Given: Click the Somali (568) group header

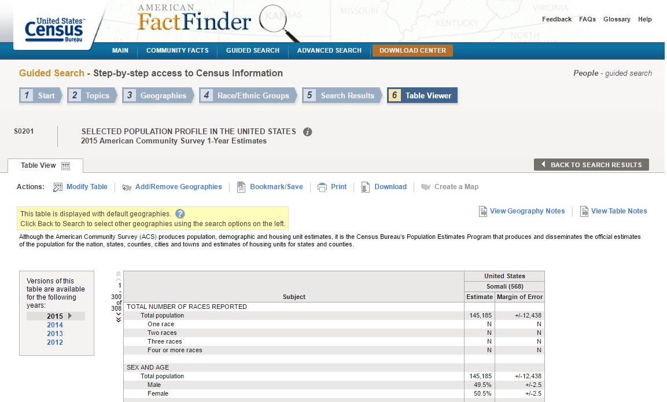Looking at the screenshot, I should [504, 287].
